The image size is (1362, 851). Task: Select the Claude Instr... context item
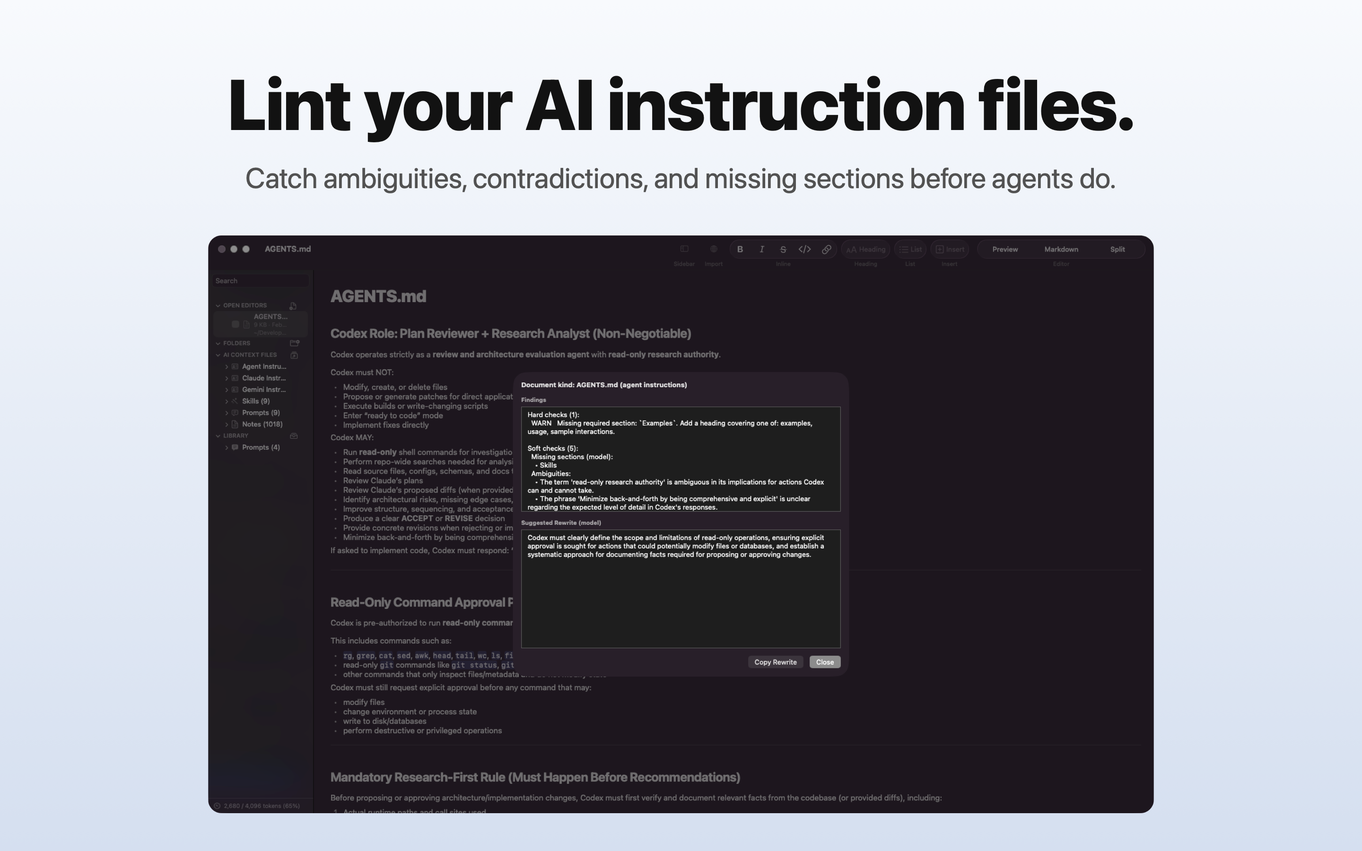[264, 378]
